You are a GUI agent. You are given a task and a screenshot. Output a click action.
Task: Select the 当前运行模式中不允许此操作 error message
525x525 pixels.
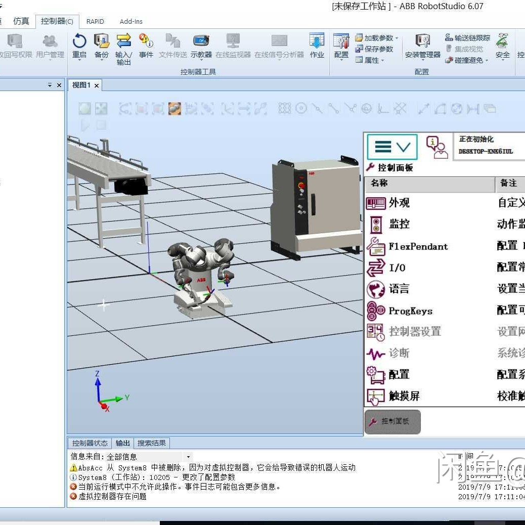(175, 487)
